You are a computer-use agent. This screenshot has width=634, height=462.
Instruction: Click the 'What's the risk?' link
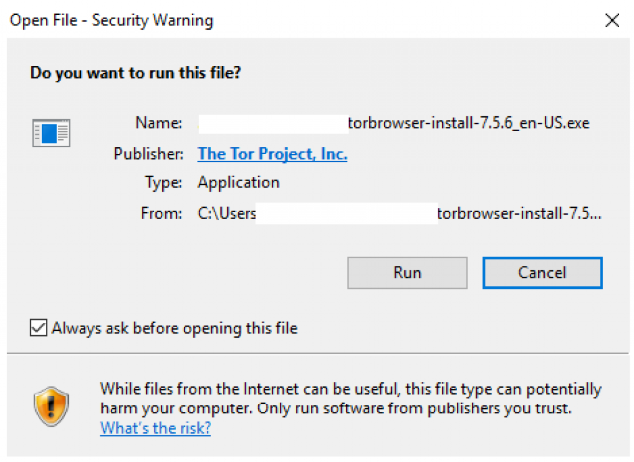pos(155,428)
